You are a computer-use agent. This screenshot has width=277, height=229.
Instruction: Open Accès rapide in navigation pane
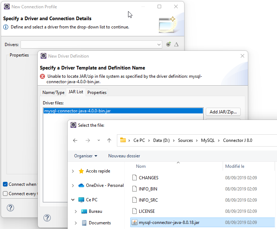[x=98, y=171]
